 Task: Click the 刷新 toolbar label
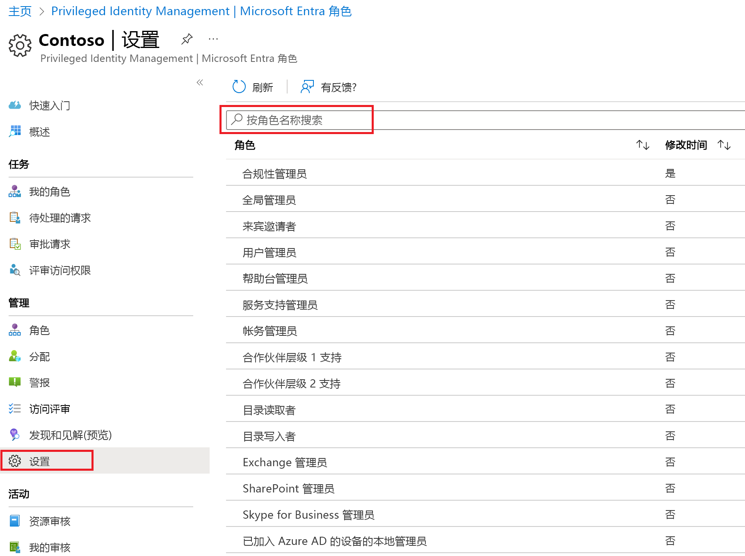click(x=263, y=87)
